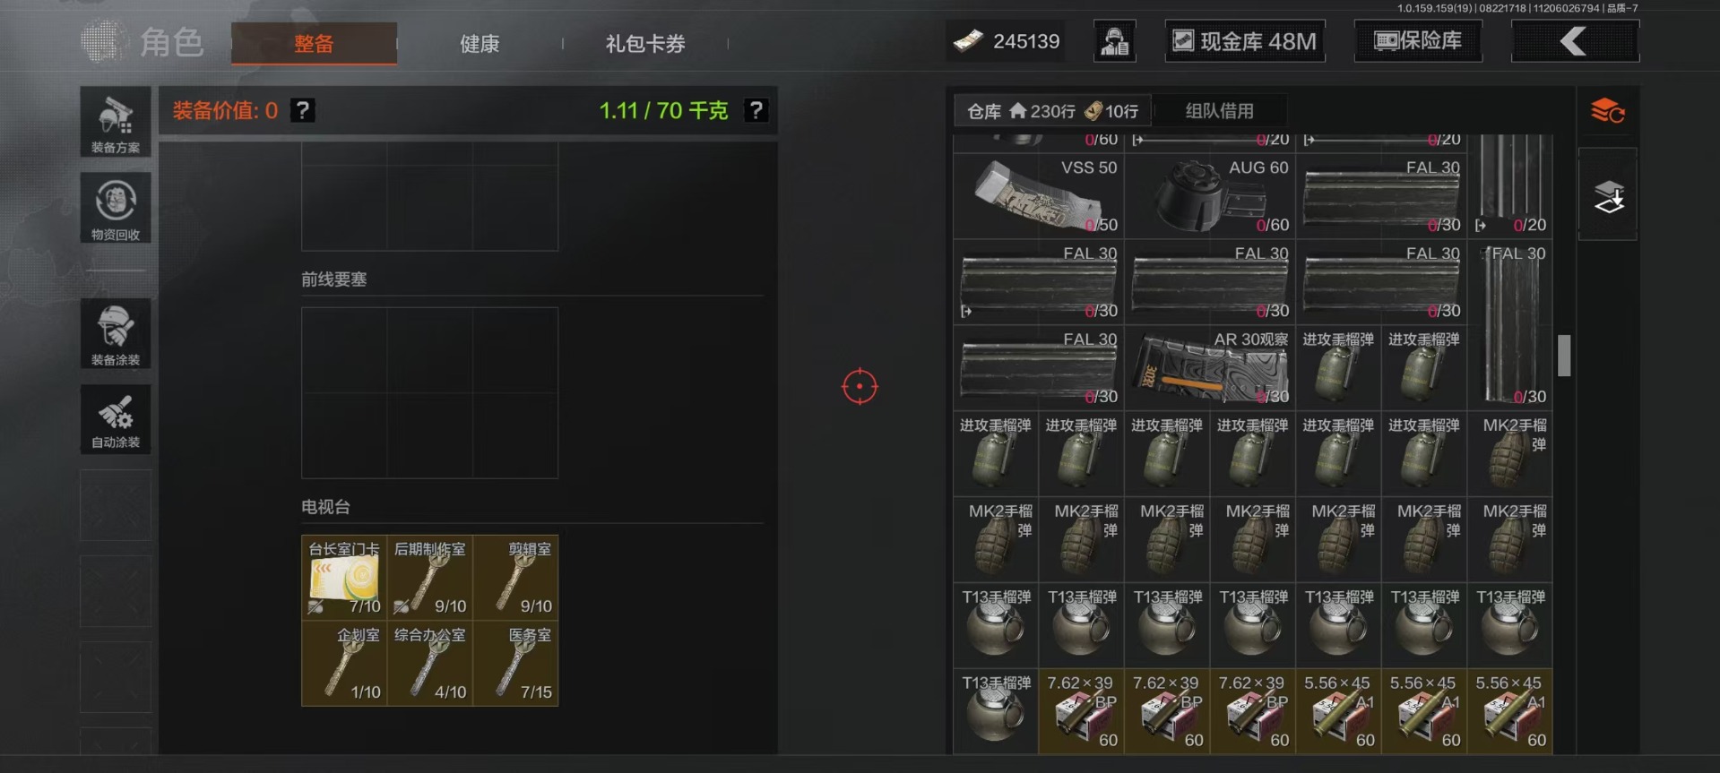Click the orange stack sort icon

1608,111
